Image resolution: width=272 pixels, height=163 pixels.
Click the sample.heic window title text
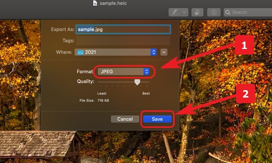113,3
